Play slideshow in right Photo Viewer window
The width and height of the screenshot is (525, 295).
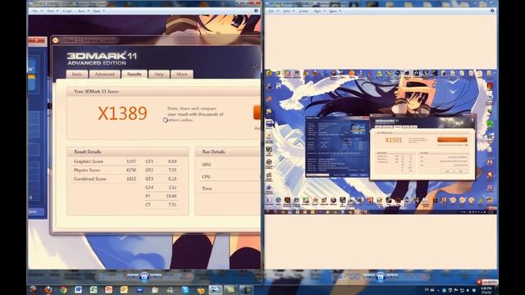381,277
